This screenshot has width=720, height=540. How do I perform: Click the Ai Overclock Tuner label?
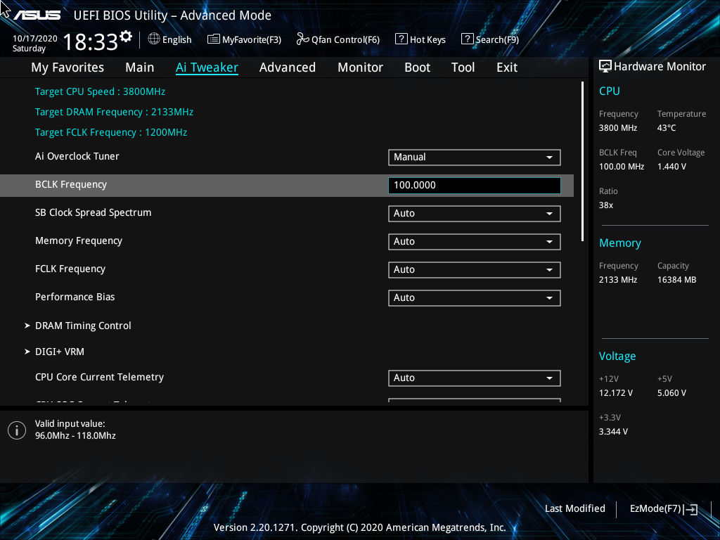[x=77, y=156]
